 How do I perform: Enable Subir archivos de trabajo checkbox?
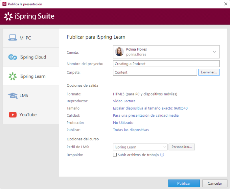tap(115, 155)
